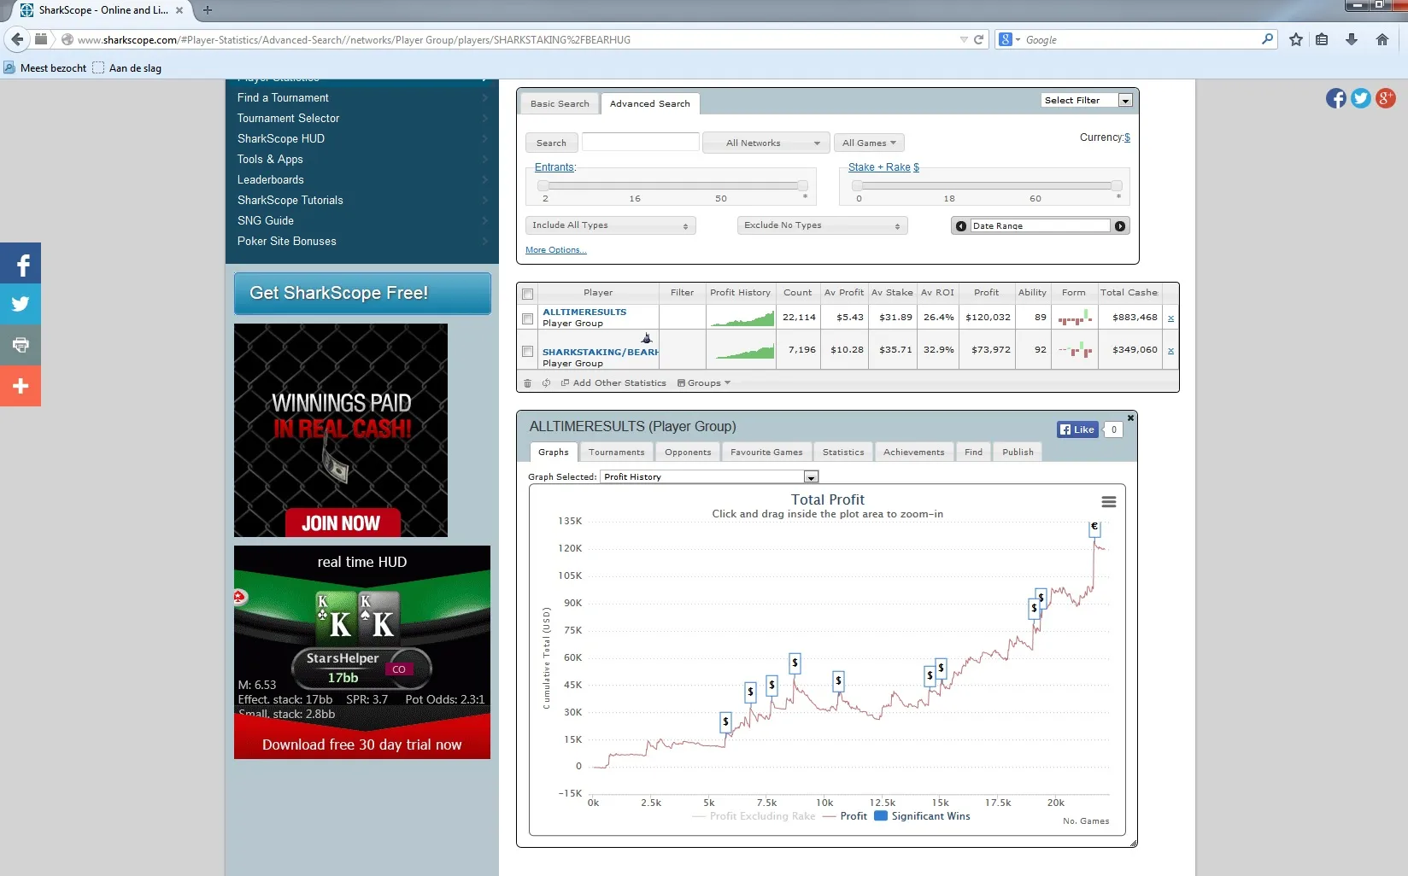Delete selected players with trash icon
1408x876 pixels.
(x=527, y=383)
